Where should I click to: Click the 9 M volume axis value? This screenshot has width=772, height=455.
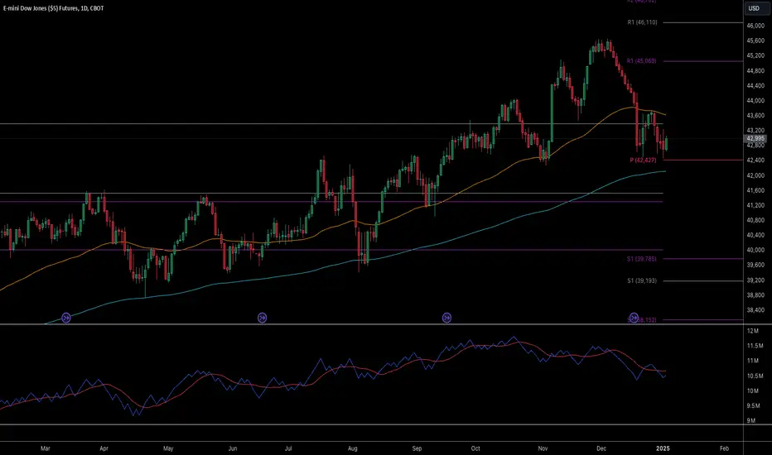(x=751, y=420)
